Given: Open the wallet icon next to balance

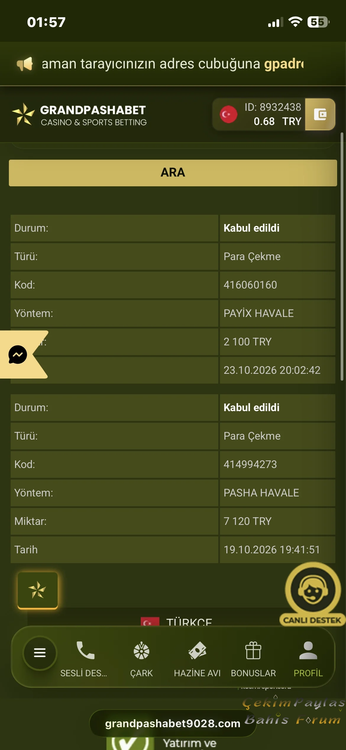Looking at the screenshot, I should (x=320, y=114).
